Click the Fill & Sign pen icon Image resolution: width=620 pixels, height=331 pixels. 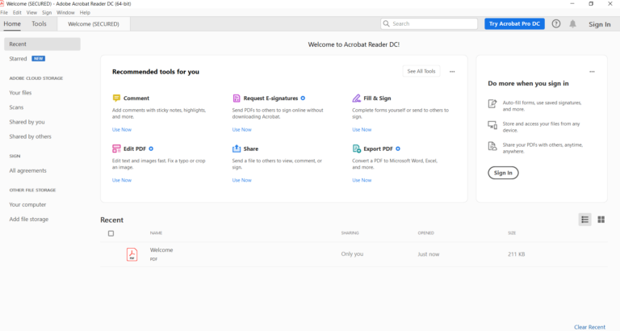pyautogui.click(x=356, y=98)
